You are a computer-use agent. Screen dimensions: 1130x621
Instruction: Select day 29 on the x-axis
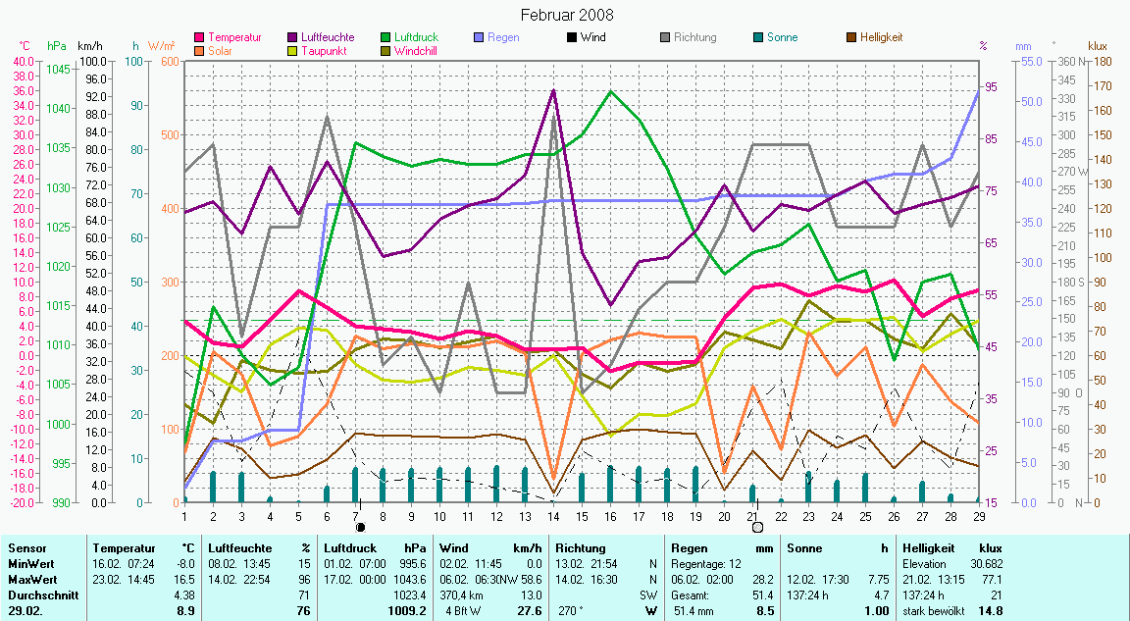pos(979,515)
